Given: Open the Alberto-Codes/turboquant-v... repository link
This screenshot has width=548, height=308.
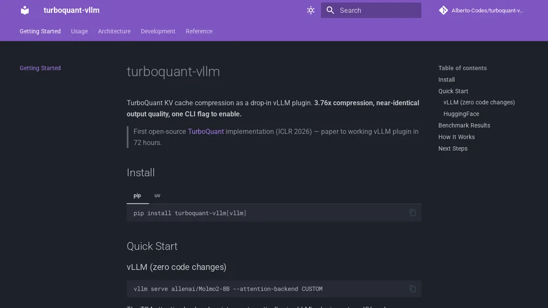Looking at the screenshot, I should (x=481, y=11).
